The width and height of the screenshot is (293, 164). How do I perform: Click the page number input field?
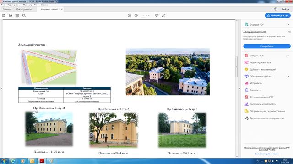point(143,15)
